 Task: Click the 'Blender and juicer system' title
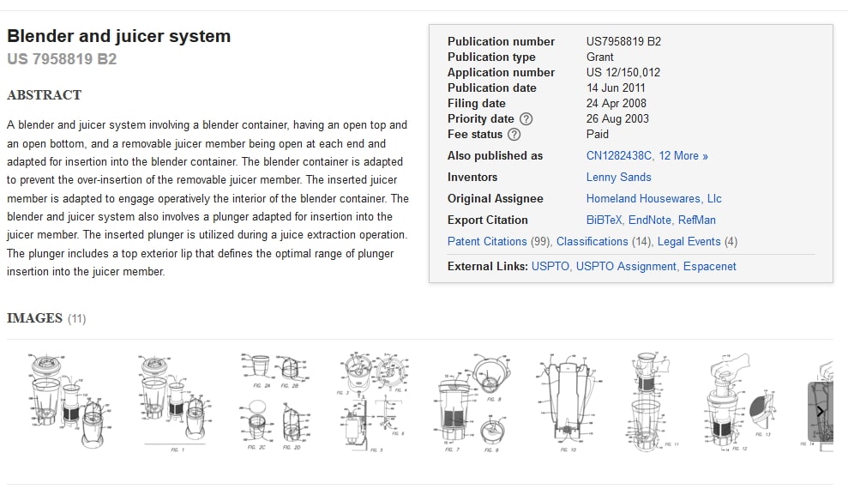pyautogui.click(x=119, y=36)
